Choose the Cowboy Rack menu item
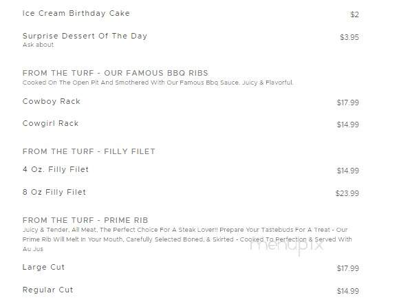 (52, 101)
